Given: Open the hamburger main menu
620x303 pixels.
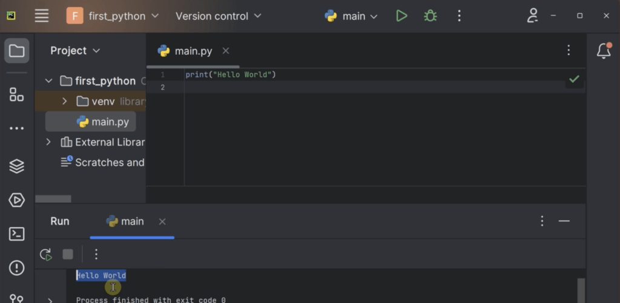Looking at the screenshot, I should click(x=42, y=16).
